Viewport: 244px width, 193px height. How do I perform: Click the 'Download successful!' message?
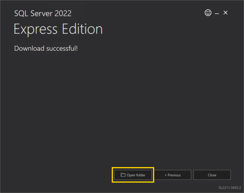point(46,49)
